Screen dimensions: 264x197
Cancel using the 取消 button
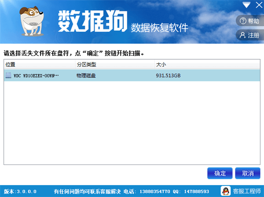coord(248,173)
